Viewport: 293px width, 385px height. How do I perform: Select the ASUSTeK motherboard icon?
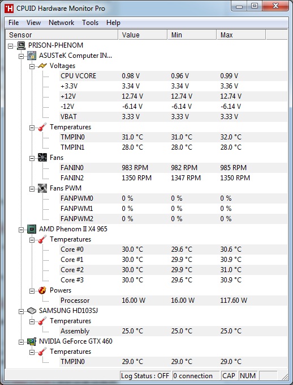point(32,56)
